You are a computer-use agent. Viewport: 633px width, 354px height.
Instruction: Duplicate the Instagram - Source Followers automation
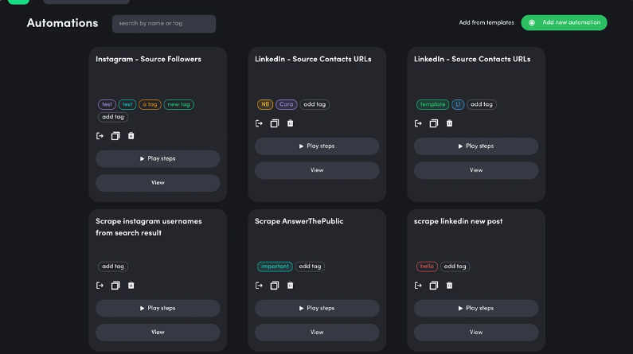[x=115, y=136]
